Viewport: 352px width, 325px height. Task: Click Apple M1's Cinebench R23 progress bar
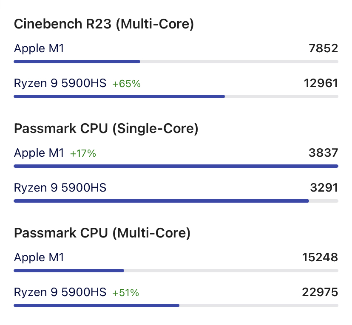[x=176, y=62]
